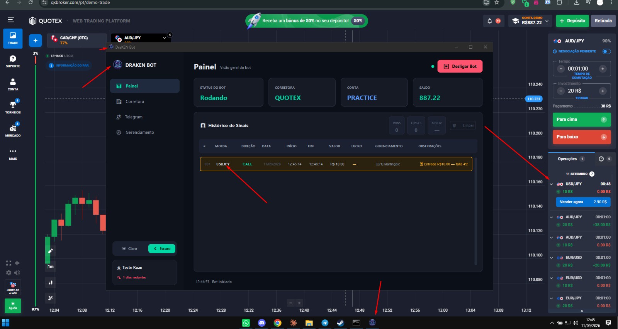This screenshot has width=618, height=329.
Task: Click the signal history scrollbar in DraKEN Bot
Action: pos(476,211)
